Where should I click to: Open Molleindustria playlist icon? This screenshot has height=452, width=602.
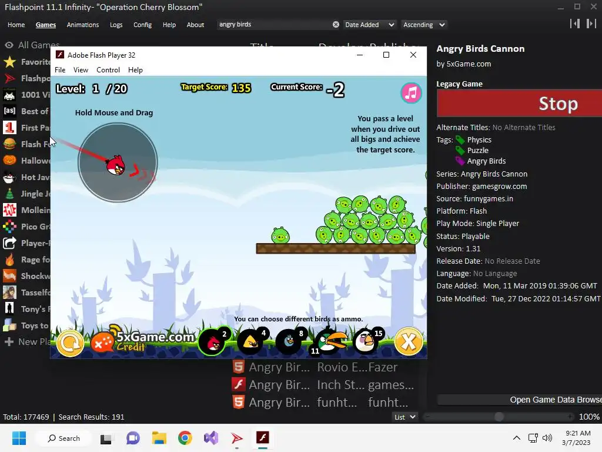coord(9,210)
